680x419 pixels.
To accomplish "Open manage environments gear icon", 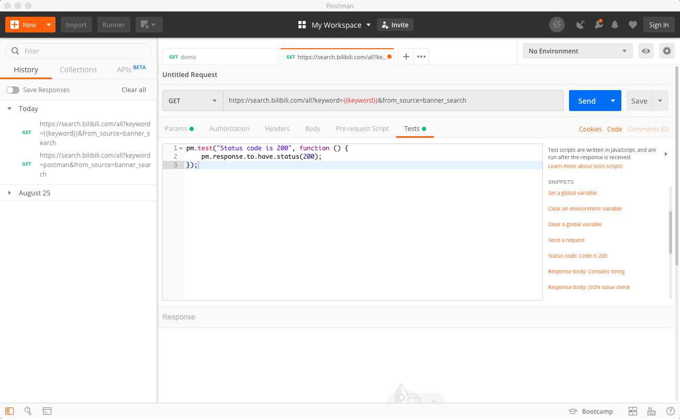I will [666, 51].
